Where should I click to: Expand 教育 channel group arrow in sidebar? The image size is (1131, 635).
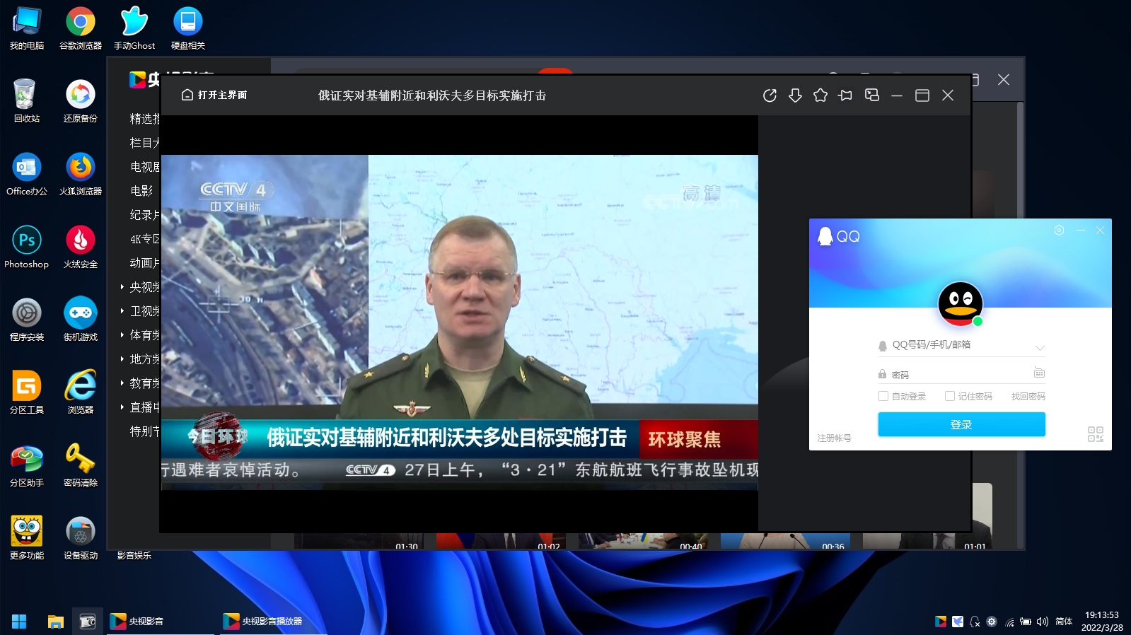click(x=122, y=383)
